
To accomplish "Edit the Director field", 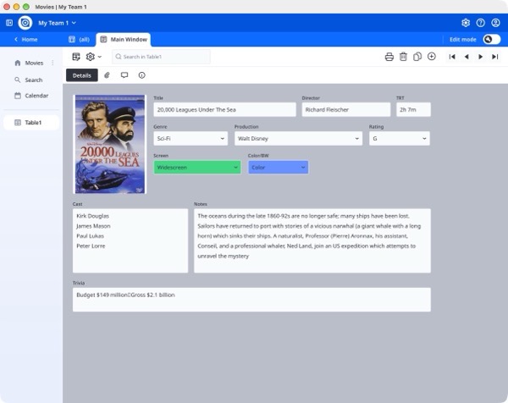I will pyautogui.click(x=346, y=109).
